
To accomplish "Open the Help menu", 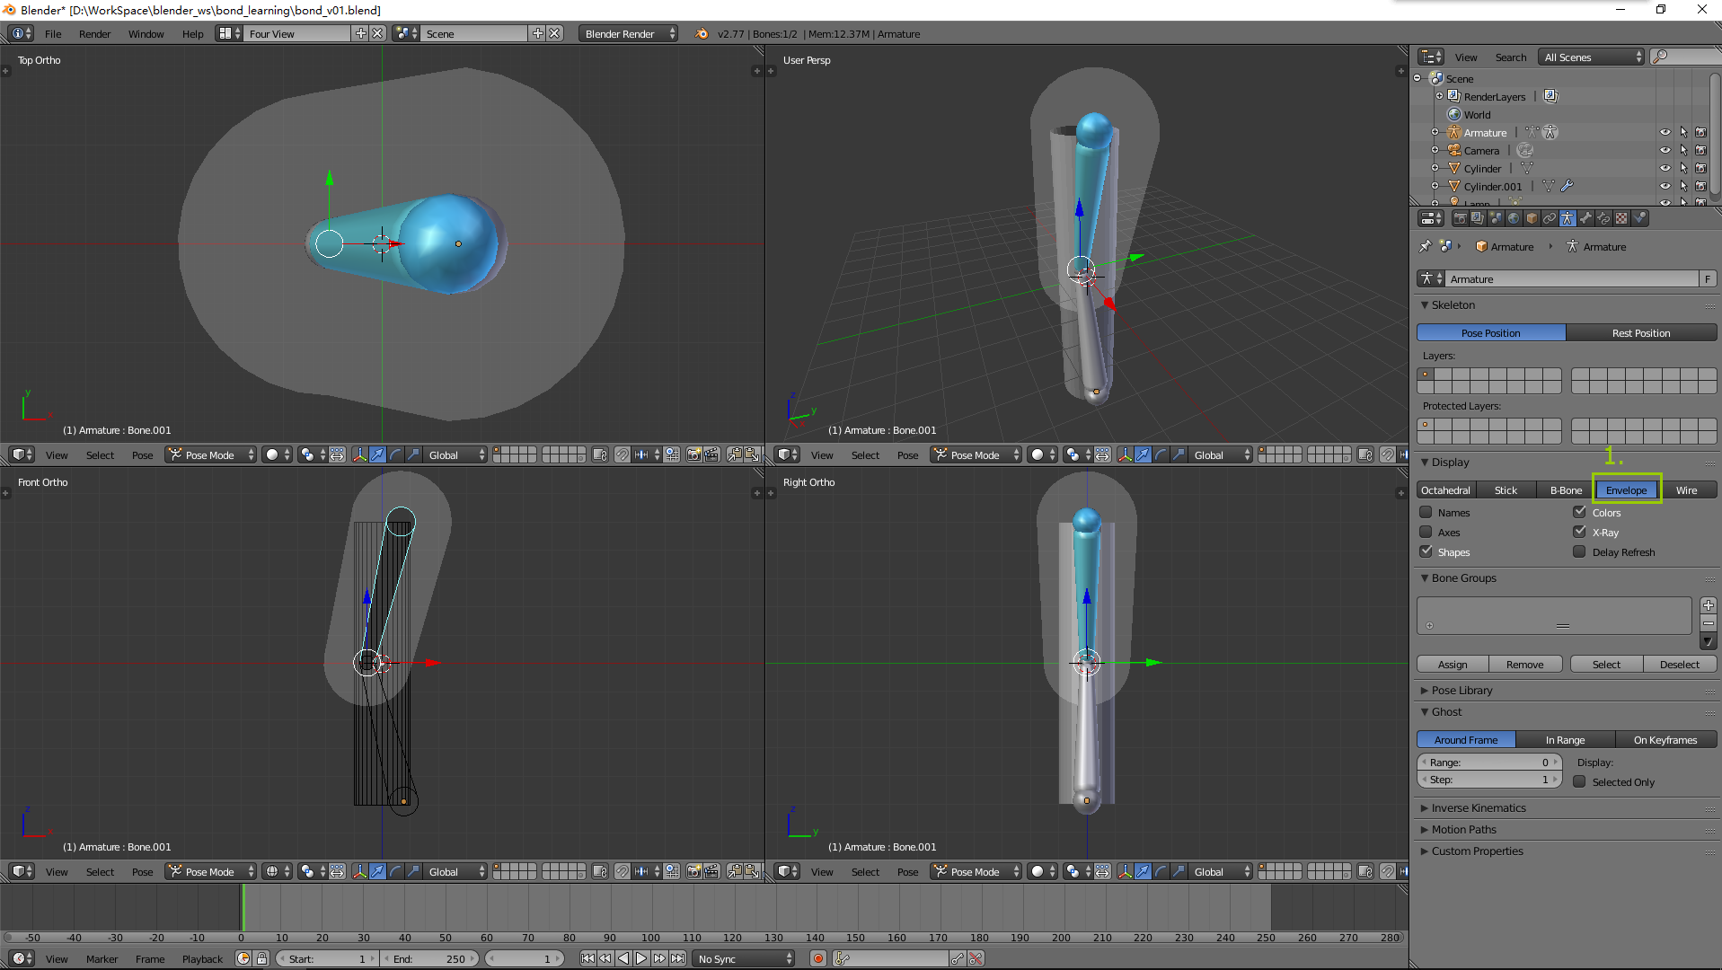I will [192, 33].
